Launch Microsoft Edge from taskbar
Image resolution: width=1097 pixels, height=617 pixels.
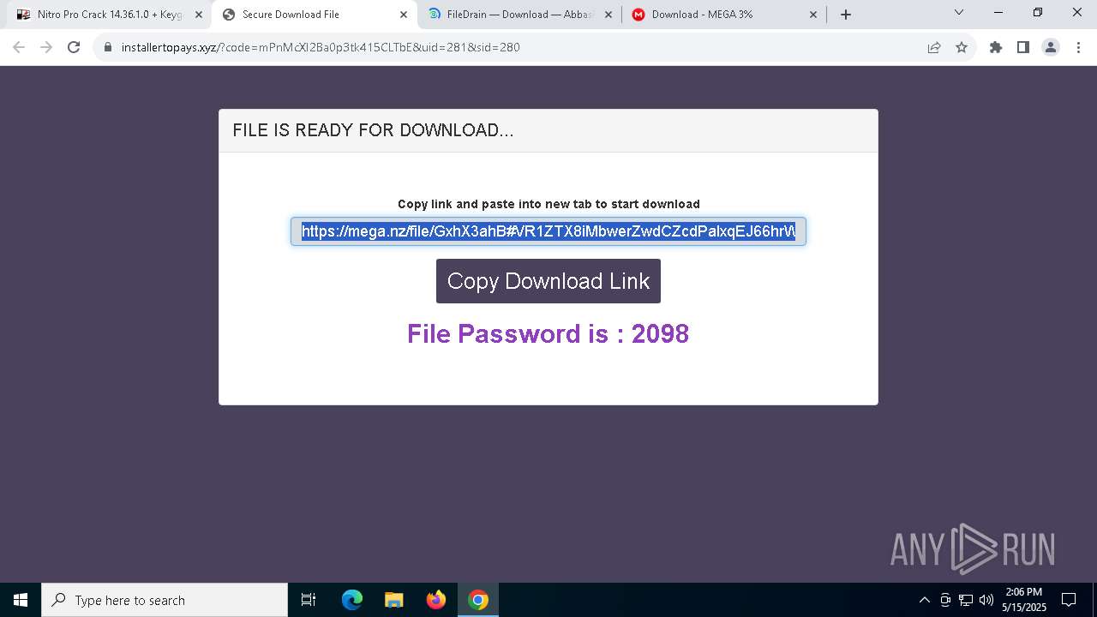pos(352,600)
